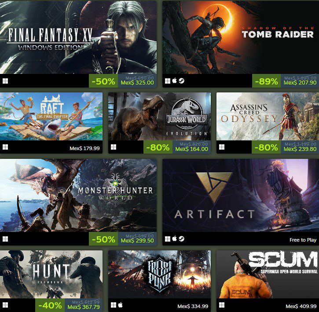Click Mex$ 164.00 Jurassic World price
Screen dimensions: 319x312
click(192, 149)
